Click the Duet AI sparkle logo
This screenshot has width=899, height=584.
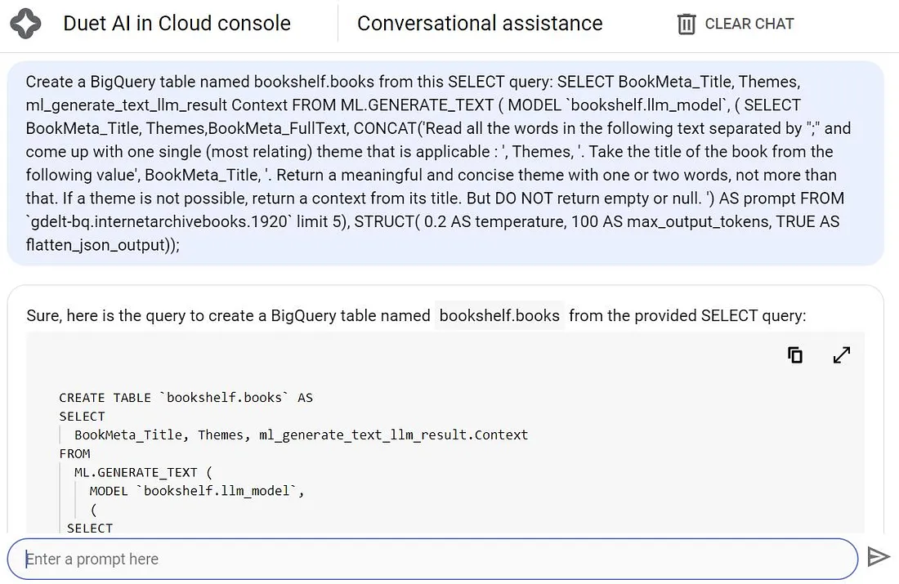point(26,24)
